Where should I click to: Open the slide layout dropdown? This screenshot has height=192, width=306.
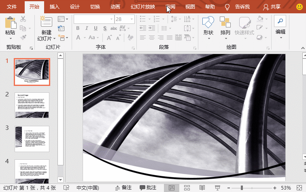pyautogui.click(x=62, y=19)
